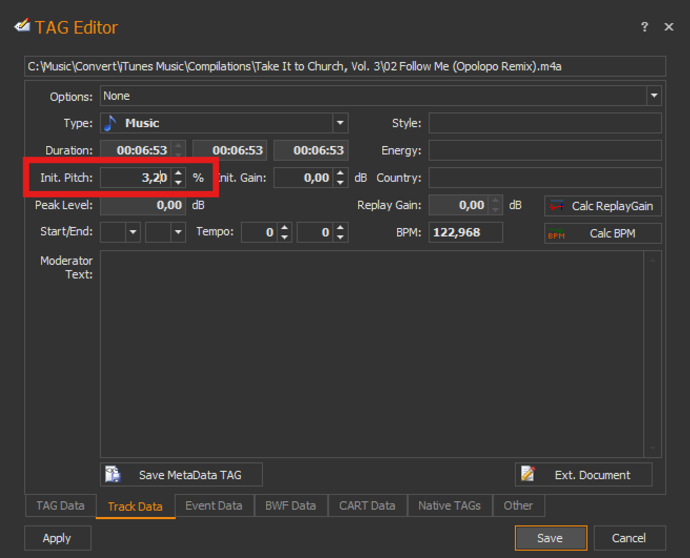Click the Calc ReplayGain waveform icon
Screen dimensions: 690x558
coord(556,206)
